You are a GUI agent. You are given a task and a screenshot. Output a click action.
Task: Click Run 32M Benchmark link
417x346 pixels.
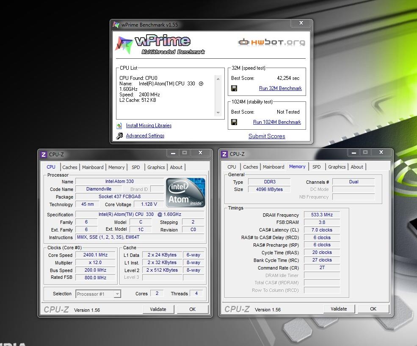click(280, 88)
